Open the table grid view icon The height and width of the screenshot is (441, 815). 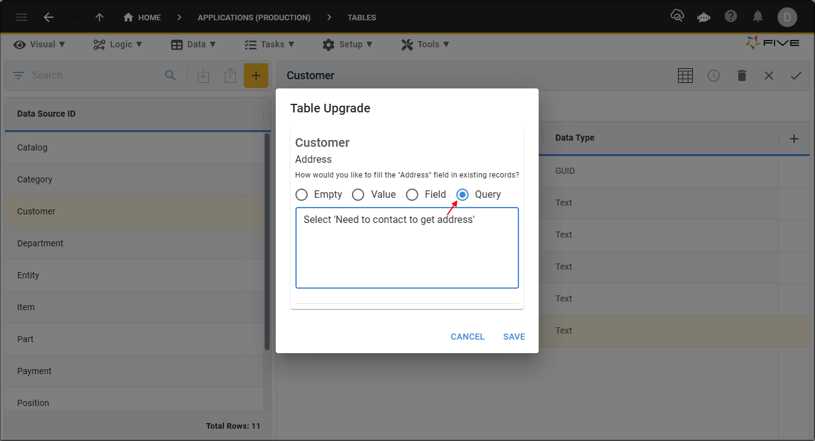pyautogui.click(x=685, y=76)
